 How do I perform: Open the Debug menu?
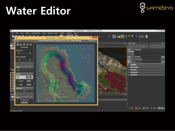point(27,33)
